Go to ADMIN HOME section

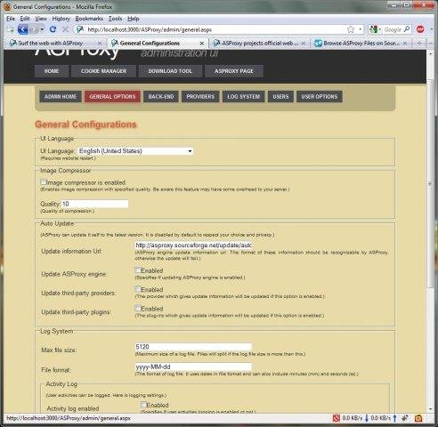click(x=61, y=97)
